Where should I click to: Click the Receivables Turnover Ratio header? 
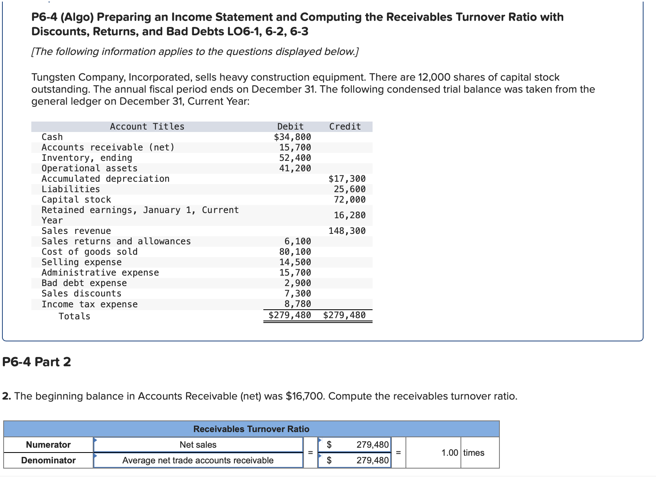[251, 428]
